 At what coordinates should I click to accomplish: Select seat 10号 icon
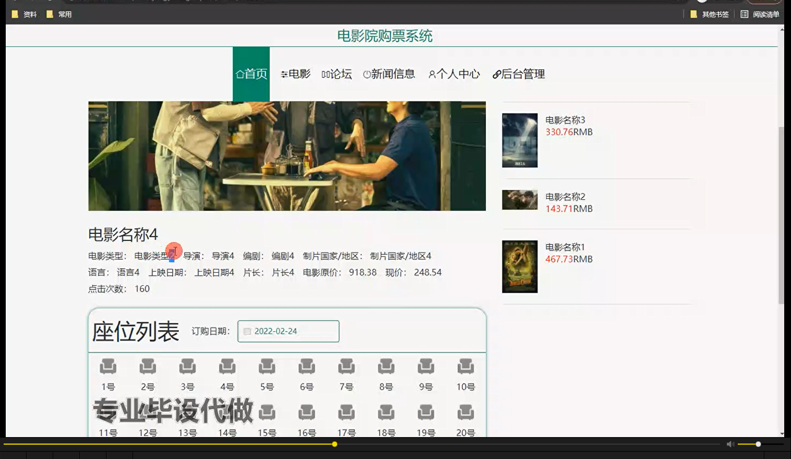(x=465, y=366)
